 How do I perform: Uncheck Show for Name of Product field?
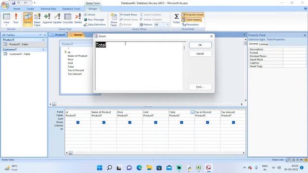104,123
